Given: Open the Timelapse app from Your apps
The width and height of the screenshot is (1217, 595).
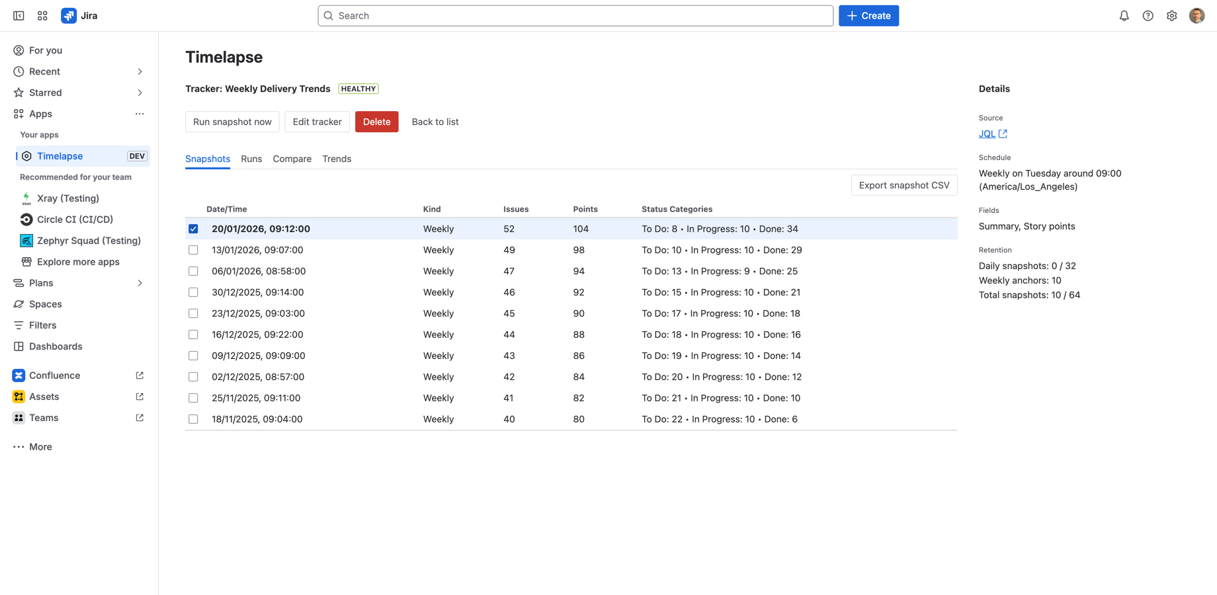Looking at the screenshot, I should tap(60, 156).
